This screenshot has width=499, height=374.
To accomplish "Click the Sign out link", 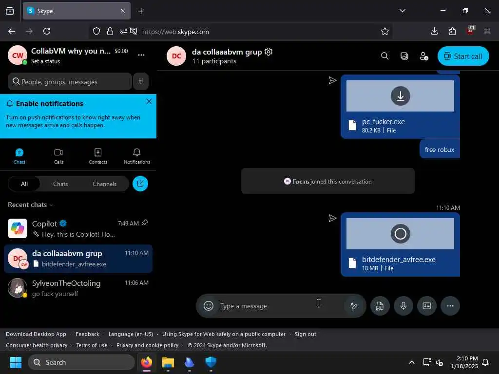I will click(x=305, y=334).
